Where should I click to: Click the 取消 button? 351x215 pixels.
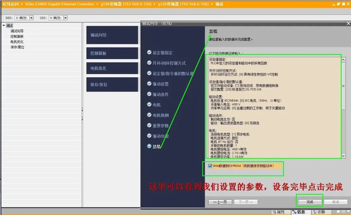[x=335, y=202]
